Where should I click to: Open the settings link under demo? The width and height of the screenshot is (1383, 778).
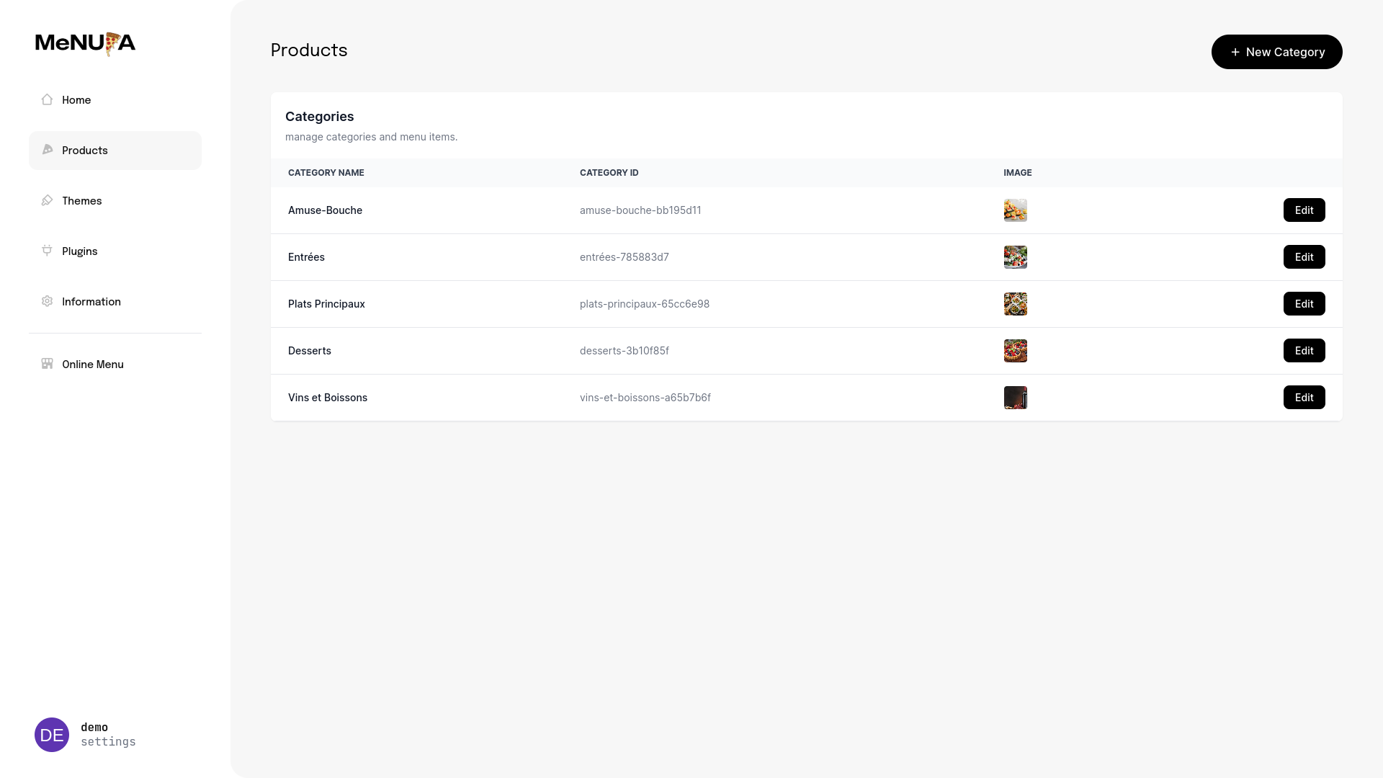(107, 742)
